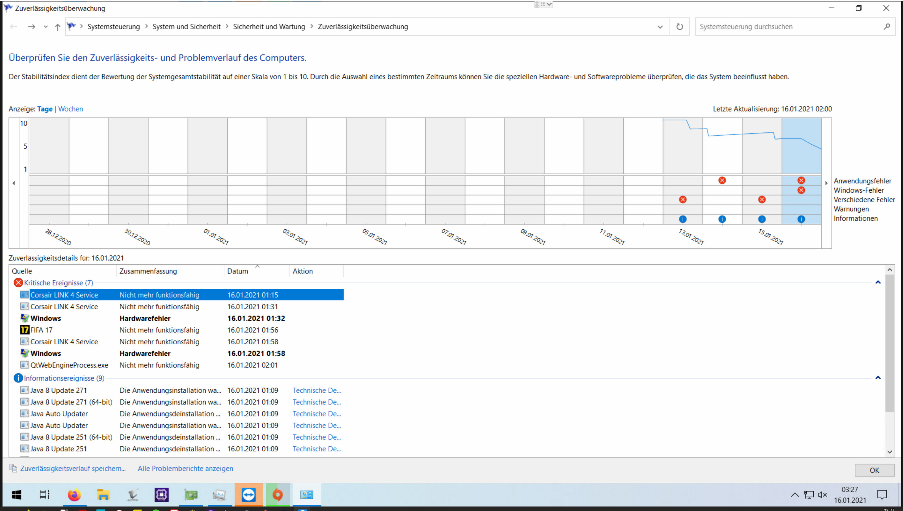903x511 pixels.
Task: Open the address bar history dropdown
Action: [660, 27]
